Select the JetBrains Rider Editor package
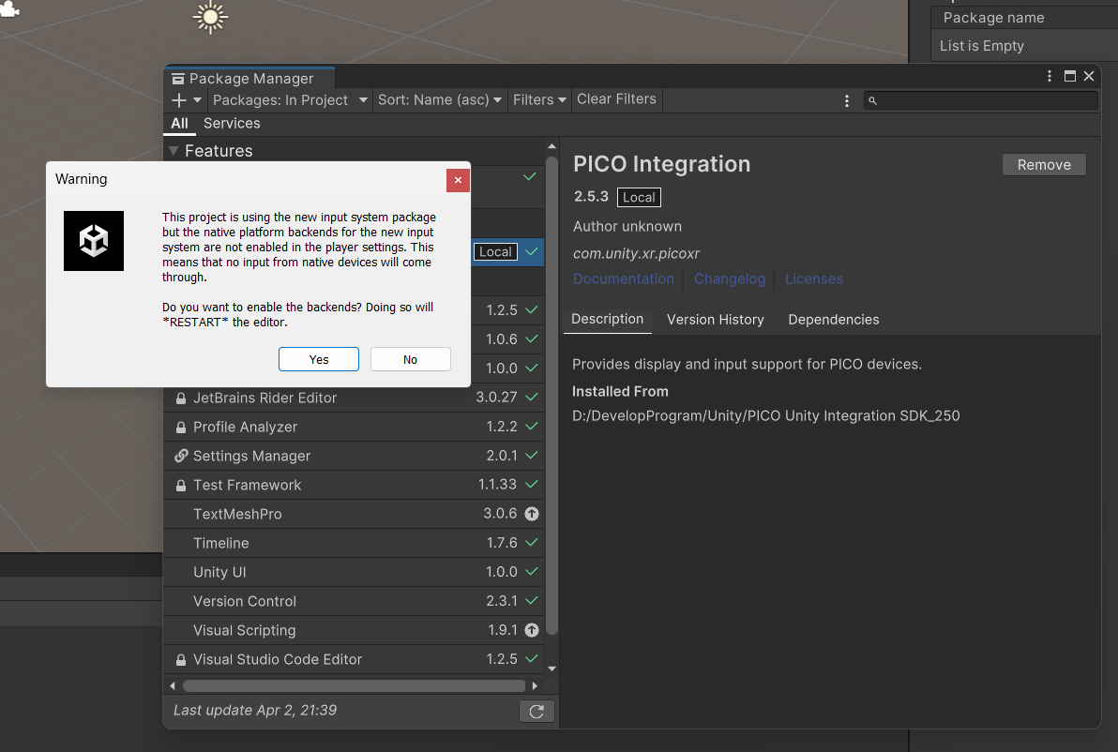1118x752 pixels. pos(354,398)
